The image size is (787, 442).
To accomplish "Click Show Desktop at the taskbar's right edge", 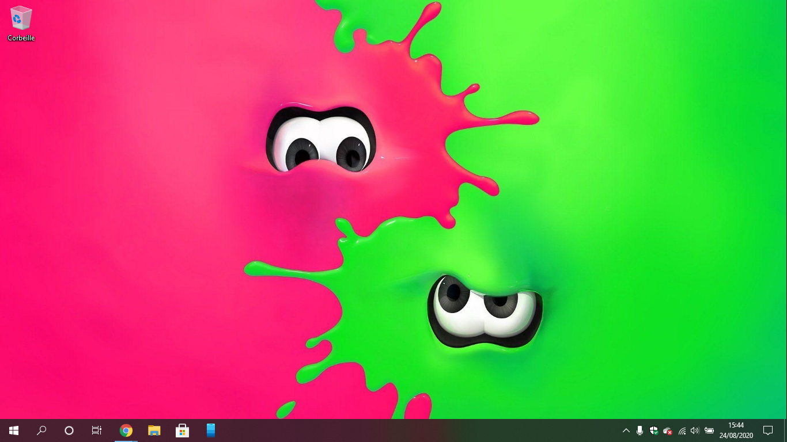I will click(785, 430).
